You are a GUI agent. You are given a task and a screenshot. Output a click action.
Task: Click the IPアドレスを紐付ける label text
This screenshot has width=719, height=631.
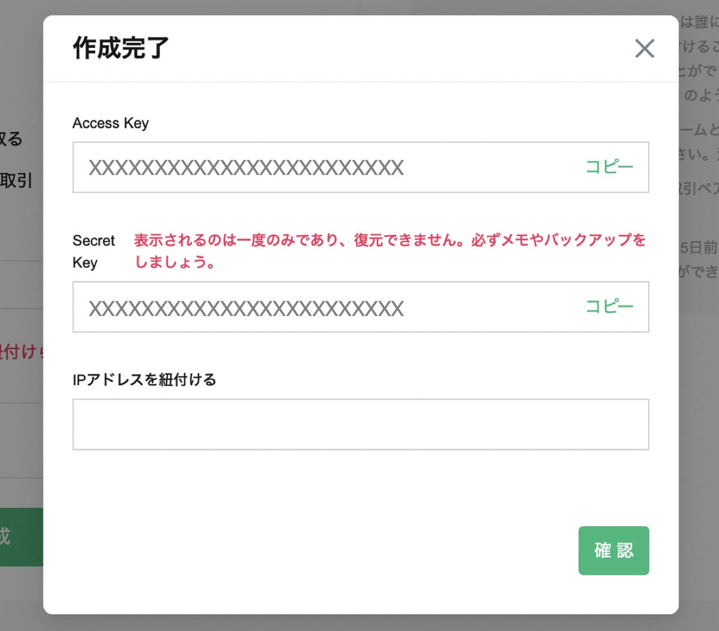144,379
